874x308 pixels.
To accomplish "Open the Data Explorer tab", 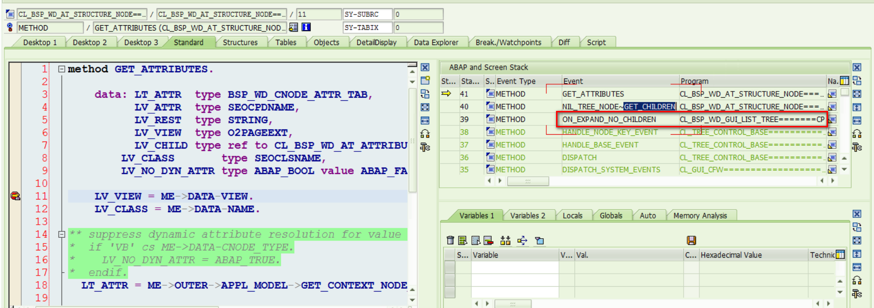I will pyautogui.click(x=436, y=43).
